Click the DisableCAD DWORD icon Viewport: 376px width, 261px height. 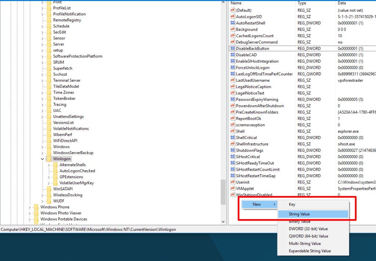[232, 55]
